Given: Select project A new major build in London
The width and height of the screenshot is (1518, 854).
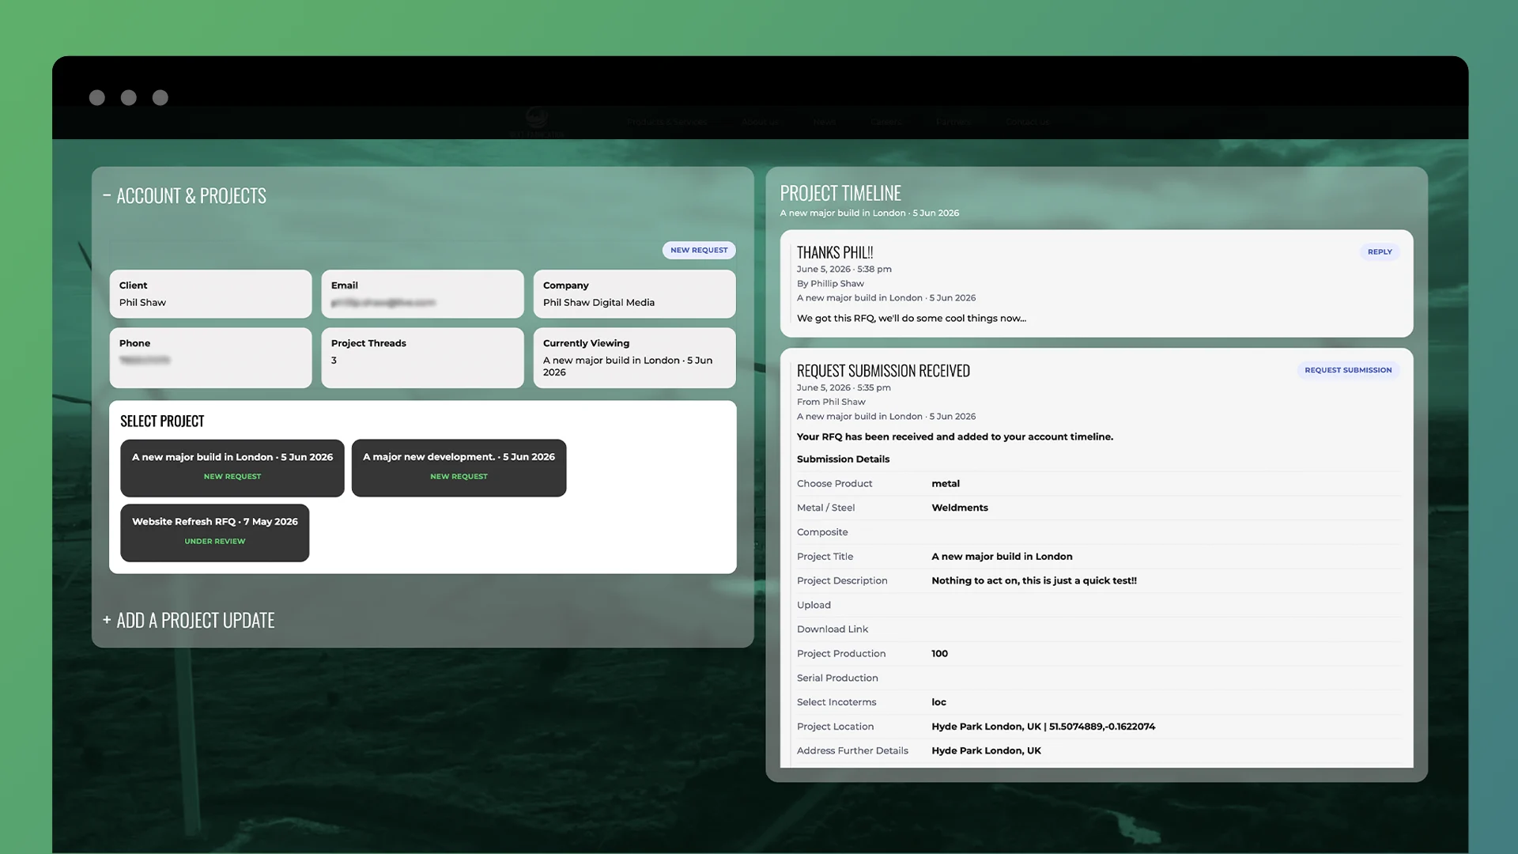Looking at the screenshot, I should click(x=232, y=467).
